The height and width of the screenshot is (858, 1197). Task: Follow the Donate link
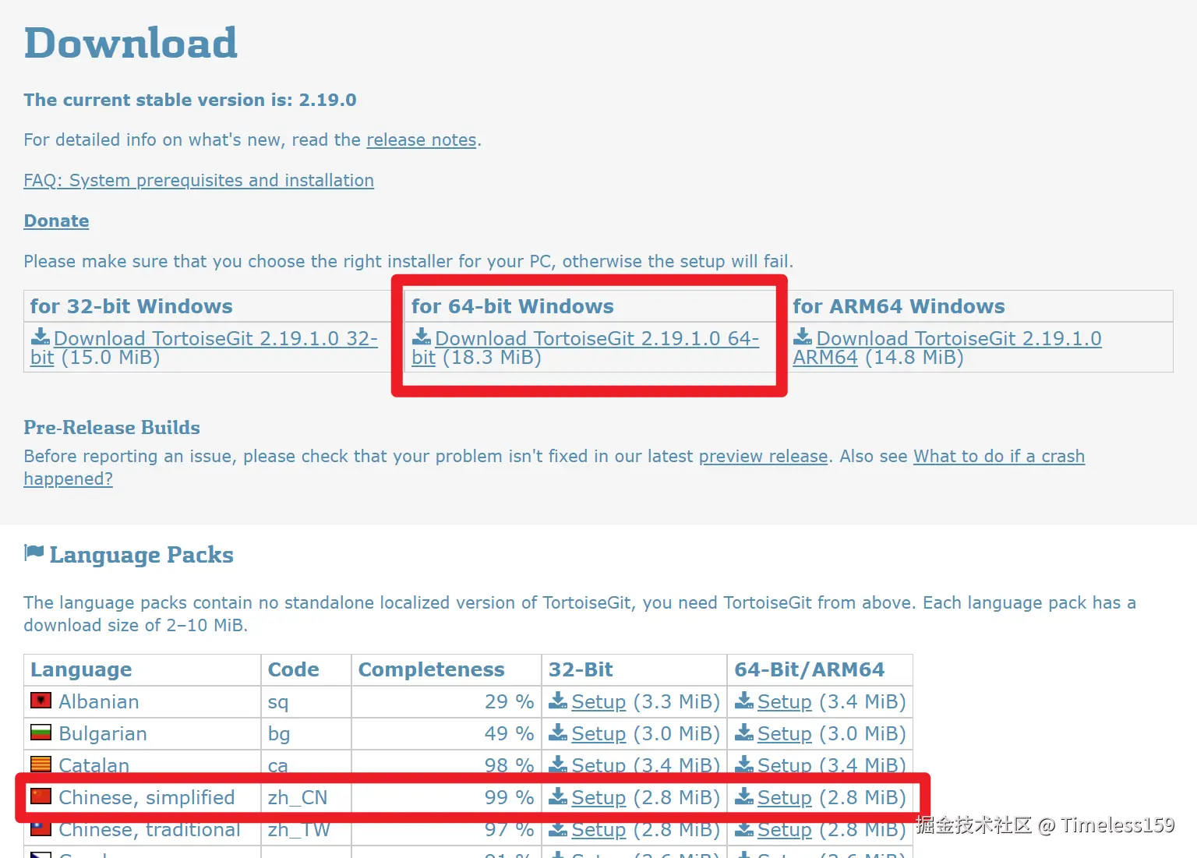coord(56,221)
